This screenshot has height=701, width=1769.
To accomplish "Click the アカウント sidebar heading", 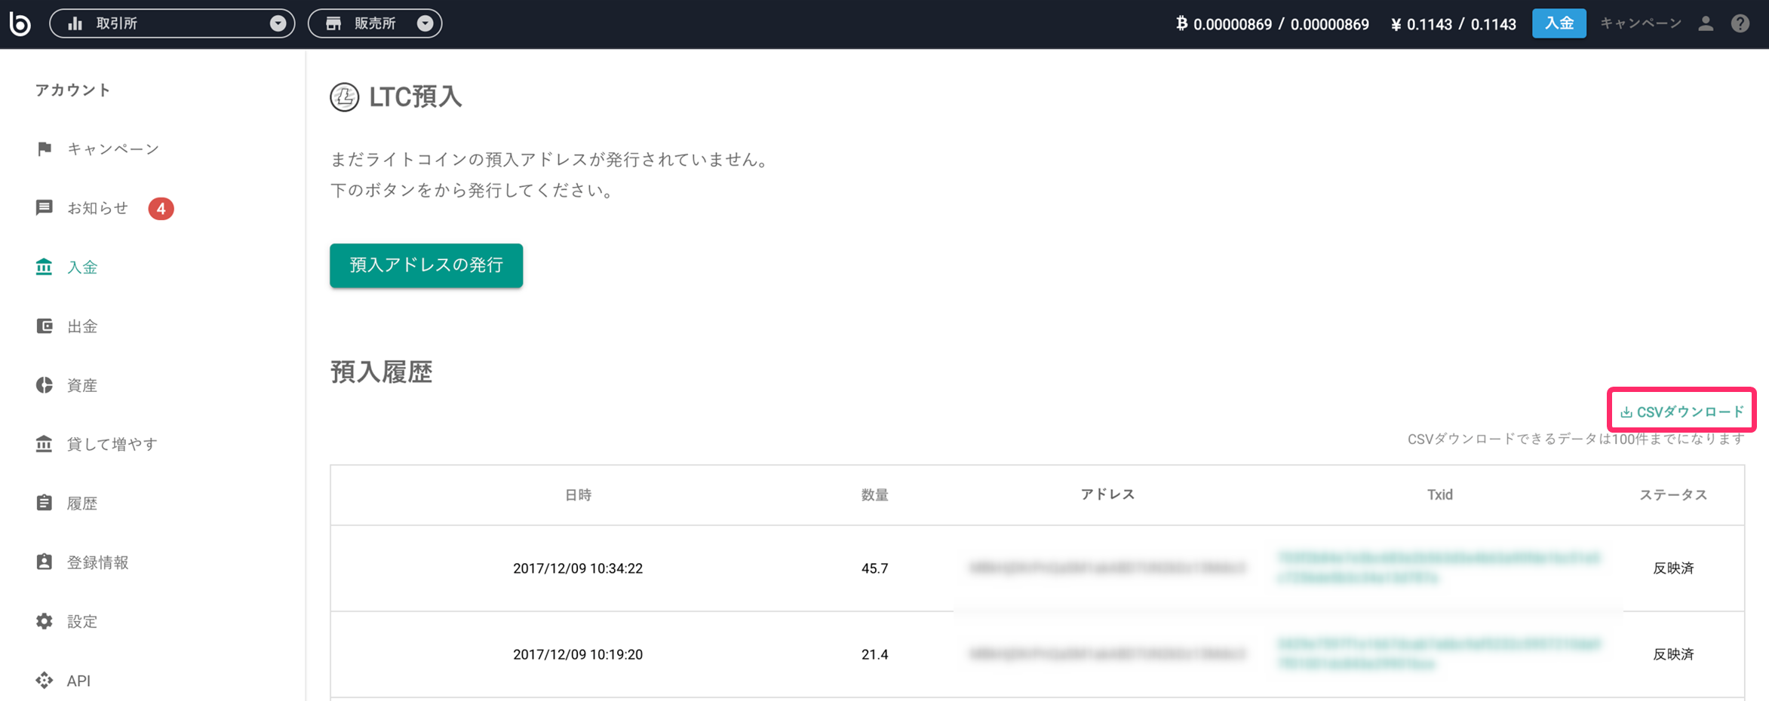I will [x=73, y=90].
